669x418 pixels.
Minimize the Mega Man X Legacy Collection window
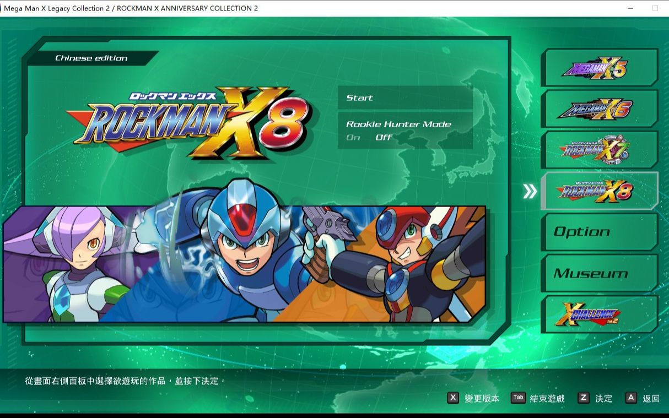click(x=630, y=8)
